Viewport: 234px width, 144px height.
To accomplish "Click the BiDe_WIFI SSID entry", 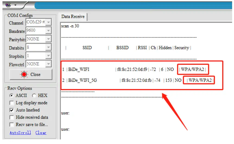I will (x=79, y=69).
